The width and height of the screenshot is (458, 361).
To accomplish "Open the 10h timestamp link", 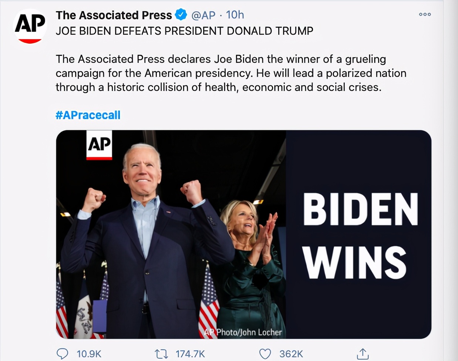I will coord(235,15).
